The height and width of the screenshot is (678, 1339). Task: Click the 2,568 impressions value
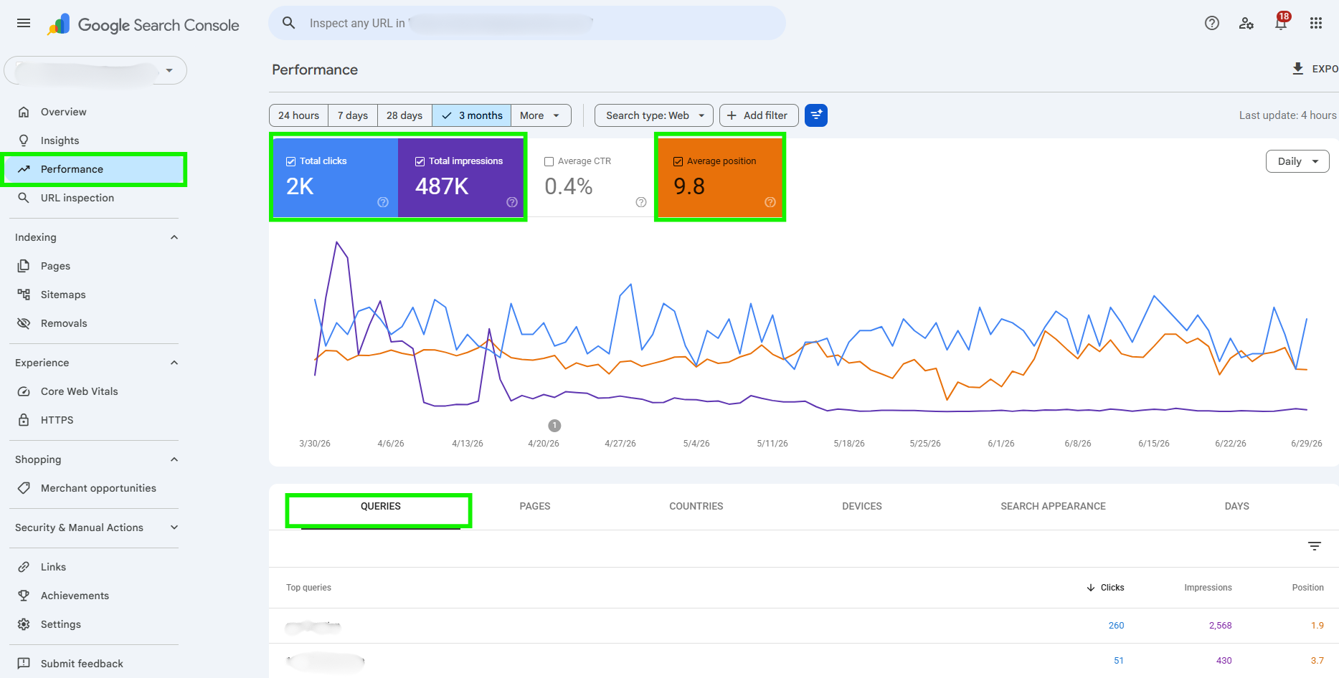[x=1220, y=626]
